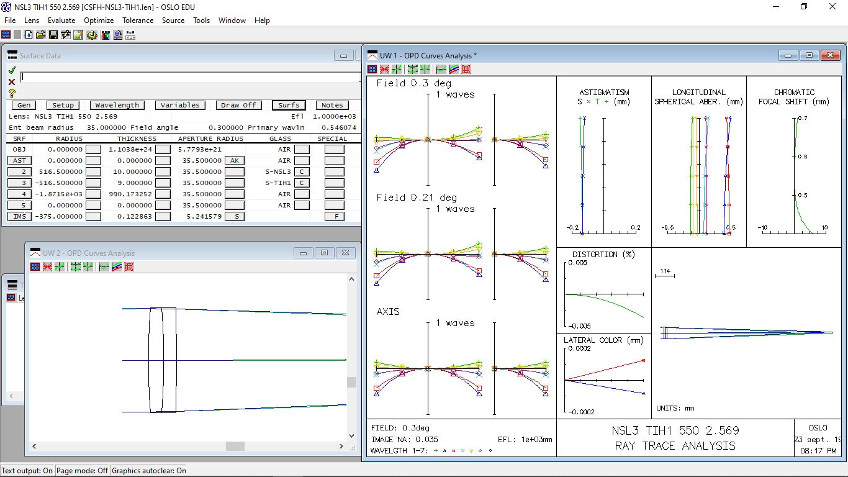Click the Gen button in Surface Data
The width and height of the screenshot is (848, 477).
point(24,105)
